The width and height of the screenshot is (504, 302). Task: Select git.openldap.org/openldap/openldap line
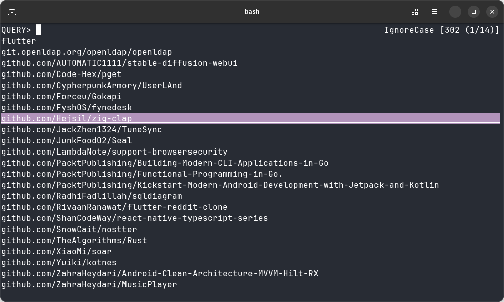click(x=86, y=52)
